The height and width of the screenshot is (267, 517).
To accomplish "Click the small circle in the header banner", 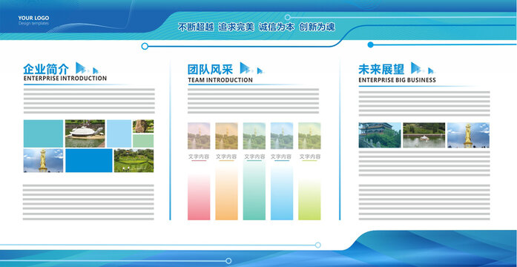I will click(288, 18).
